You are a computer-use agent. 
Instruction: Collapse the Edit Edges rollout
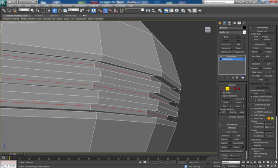tap(232, 128)
